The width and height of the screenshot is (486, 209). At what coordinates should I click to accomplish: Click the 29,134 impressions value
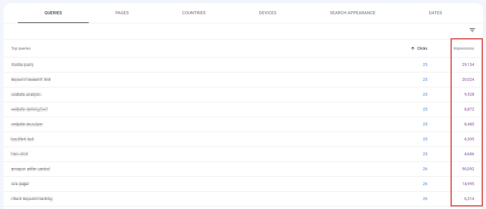pos(468,64)
